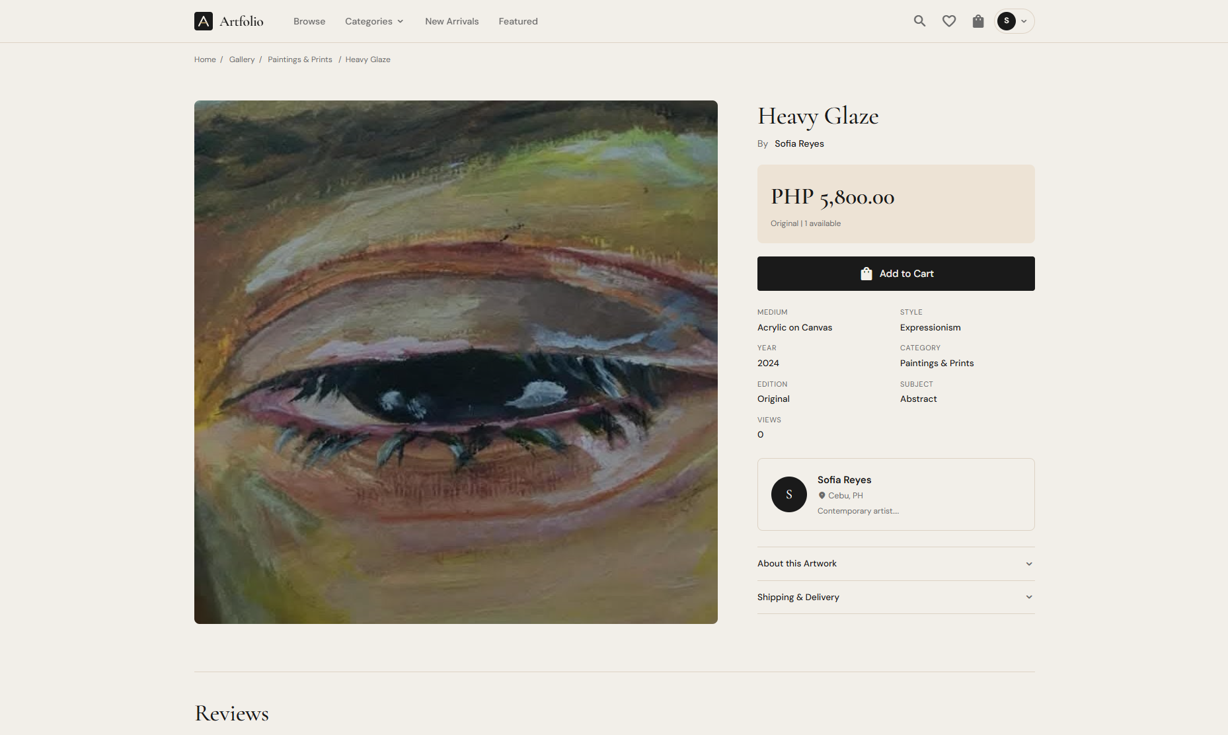1228x735 pixels.
Task: Click the user avatar circle in the header
Action: (1007, 21)
